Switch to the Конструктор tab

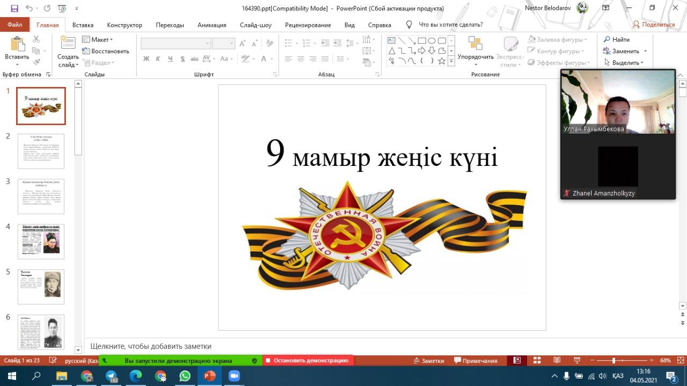click(x=125, y=25)
